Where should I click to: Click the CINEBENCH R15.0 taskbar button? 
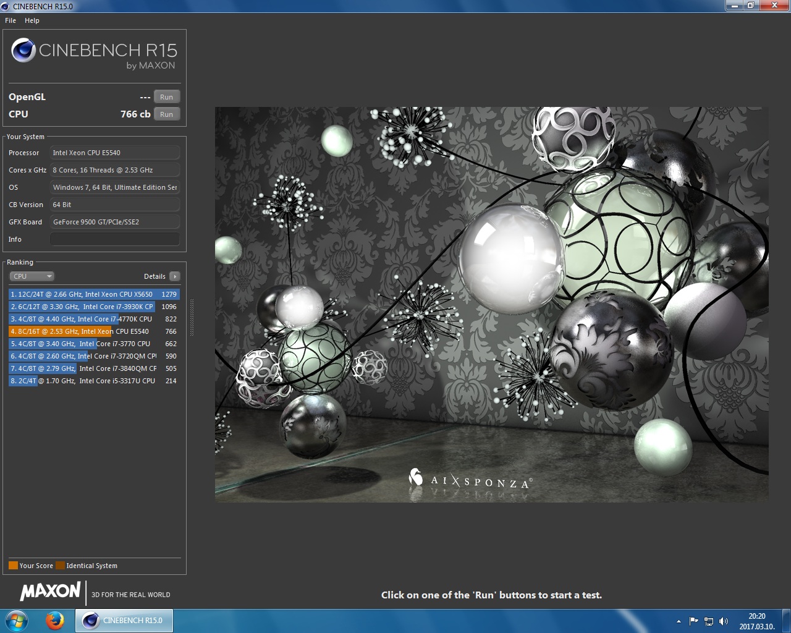(x=124, y=621)
